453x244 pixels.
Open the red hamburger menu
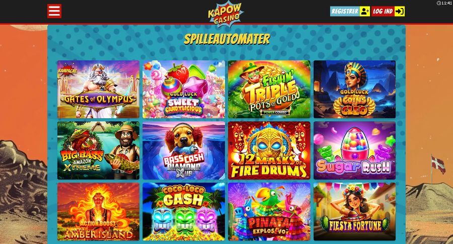tap(54, 11)
